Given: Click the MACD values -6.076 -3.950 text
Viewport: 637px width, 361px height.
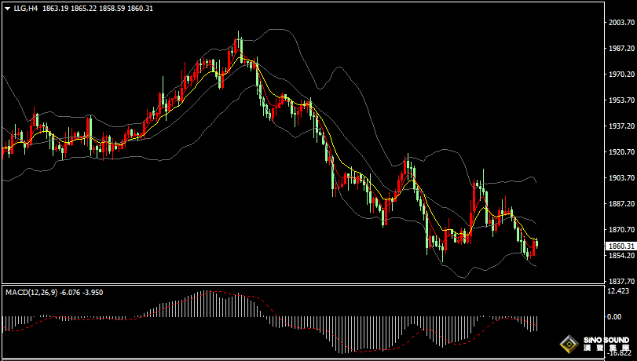Looking at the screenshot, I should (x=81, y=293).
